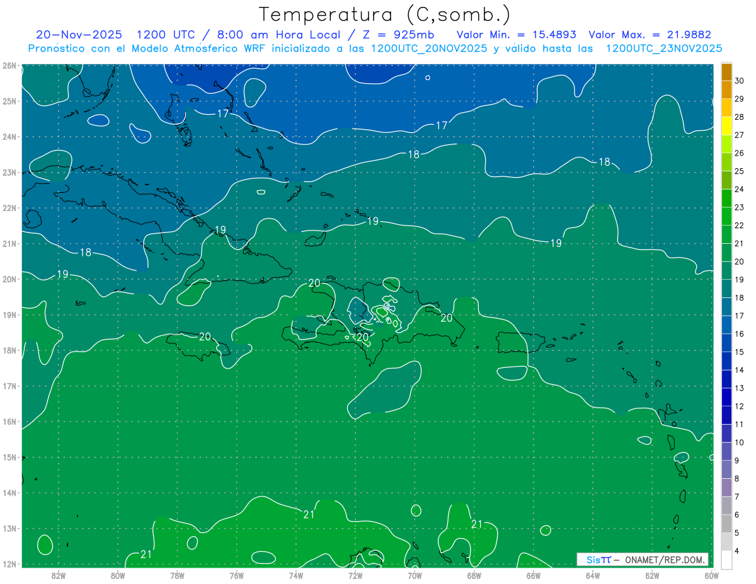Click the '62W' longitude axis label
The width and height of the screenshot is (756, 584).
coord(652,575)
